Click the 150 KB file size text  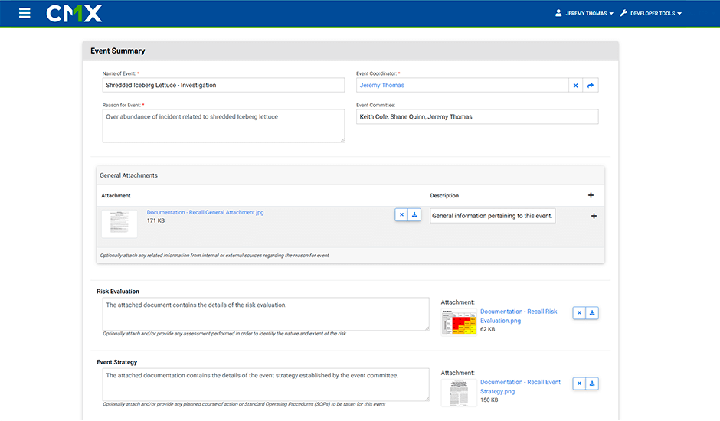point(489,400)
